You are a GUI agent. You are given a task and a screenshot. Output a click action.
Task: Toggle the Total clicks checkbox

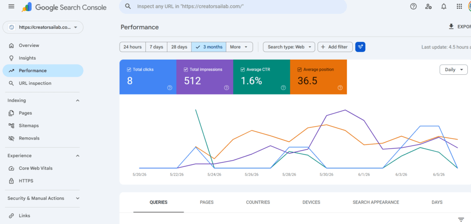(x=129, y=70)
